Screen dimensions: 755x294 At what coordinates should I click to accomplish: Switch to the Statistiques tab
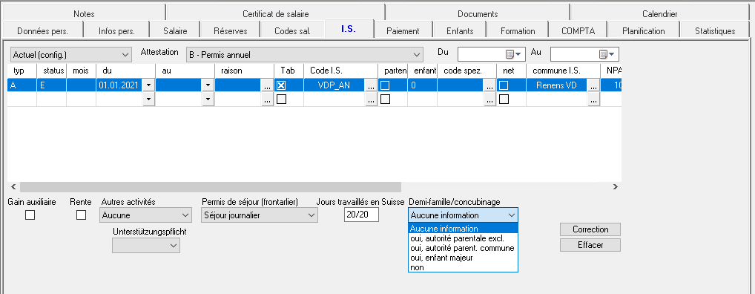click(x=715, y=31)
